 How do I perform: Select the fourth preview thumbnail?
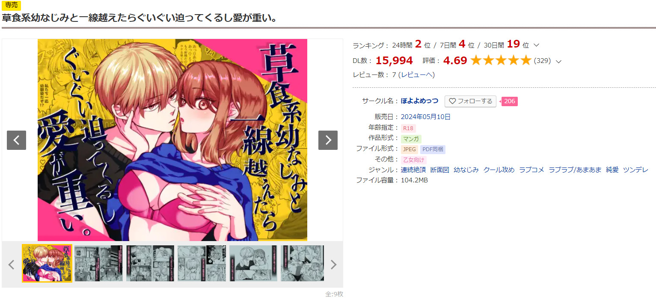(202, 263)
